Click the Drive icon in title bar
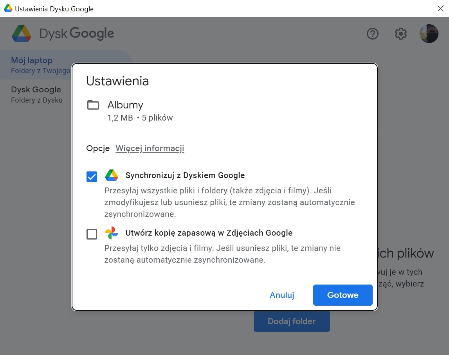The image size is (449, 355). (x=8, y=9)
